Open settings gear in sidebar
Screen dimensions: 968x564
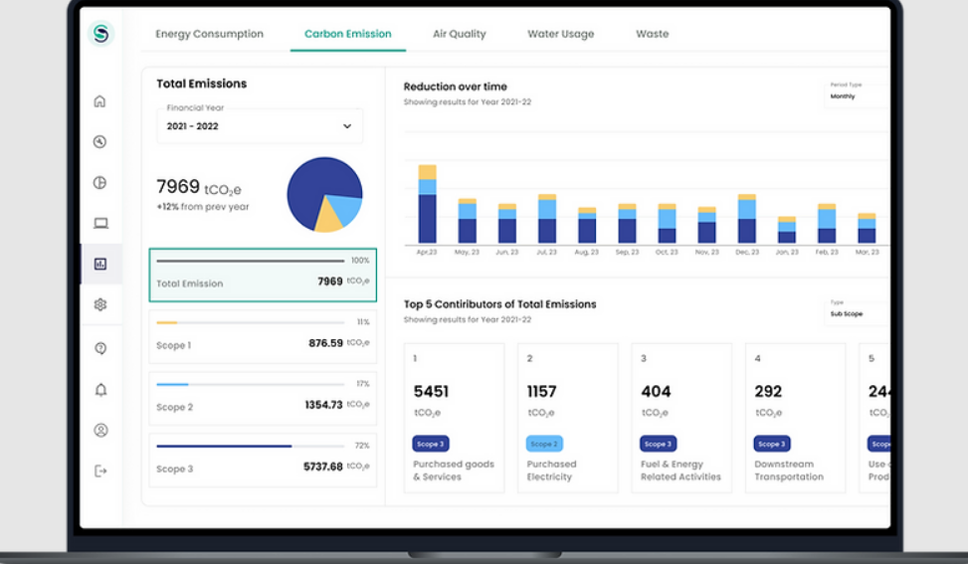(100, 305)
